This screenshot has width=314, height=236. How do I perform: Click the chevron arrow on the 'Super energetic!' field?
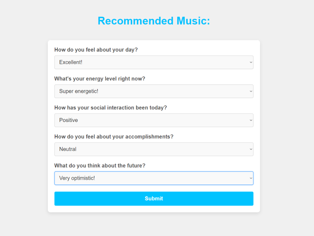251,91
